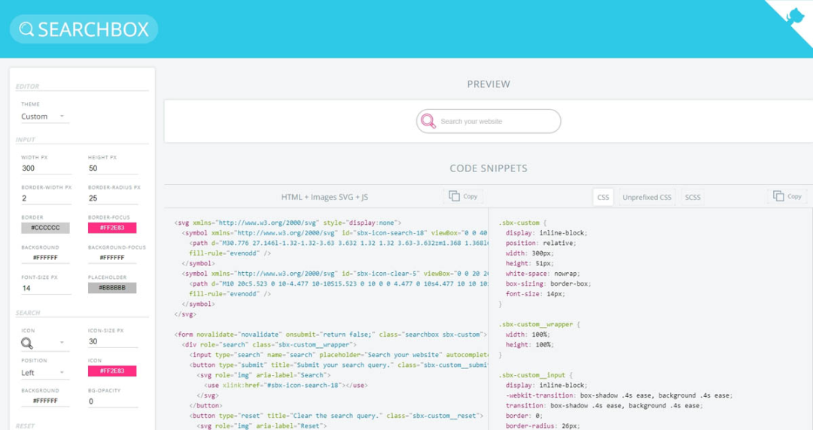This screenshot has height=430, width=813.
Task: Click the Background-focus #FFFFFF color field
Action: pos(112,258)
